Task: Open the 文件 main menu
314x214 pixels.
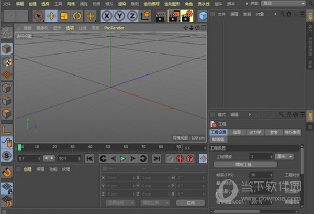Action: click(7, 4)
